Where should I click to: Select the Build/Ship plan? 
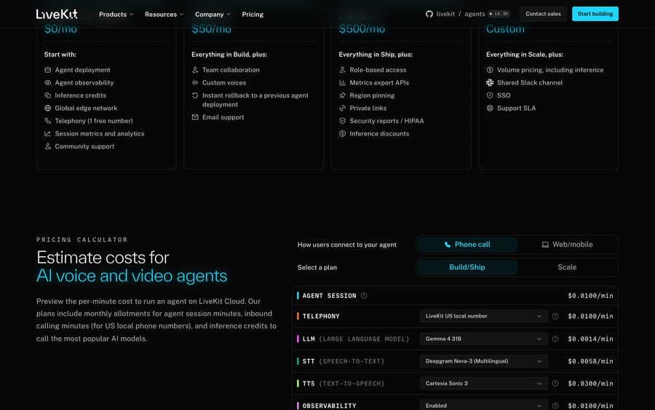pyautogui.click(x=467, y=267)
